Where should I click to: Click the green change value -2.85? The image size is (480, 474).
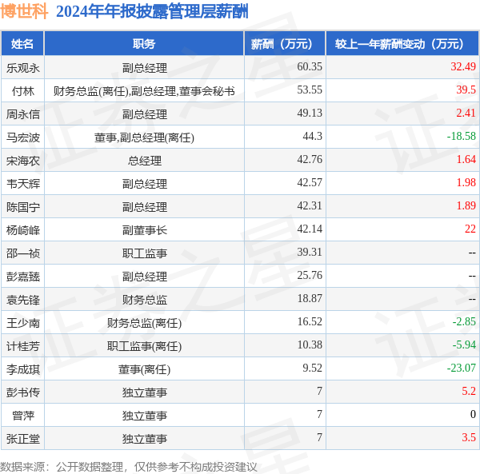tap(464, 321)
